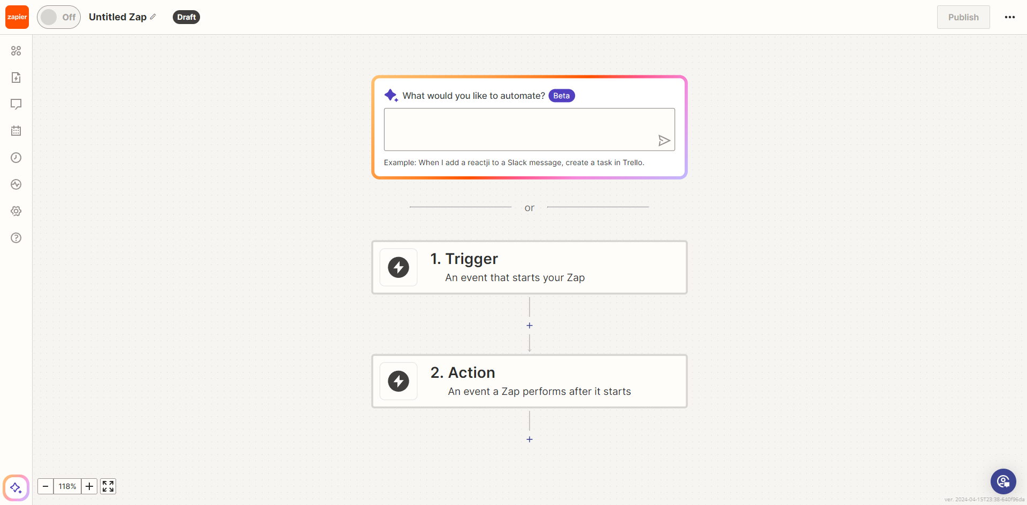This screenshot has height=505, width=1027.
Task: Open the notes/feedback chat icon in sidebar
Action: pos(16,104)
